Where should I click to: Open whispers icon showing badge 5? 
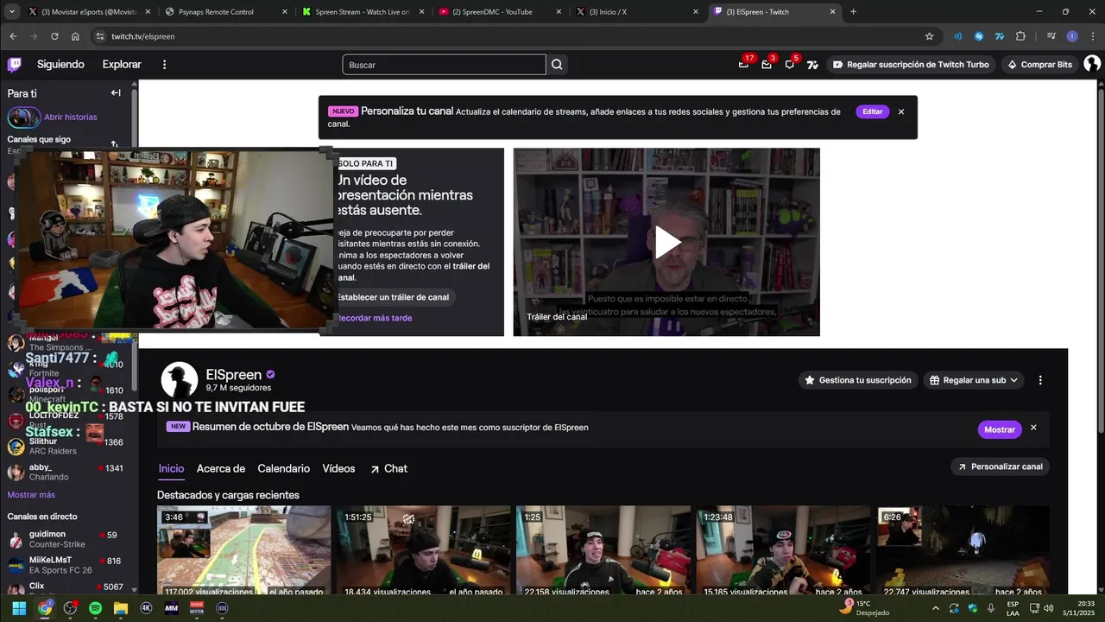tap(789, 65)
